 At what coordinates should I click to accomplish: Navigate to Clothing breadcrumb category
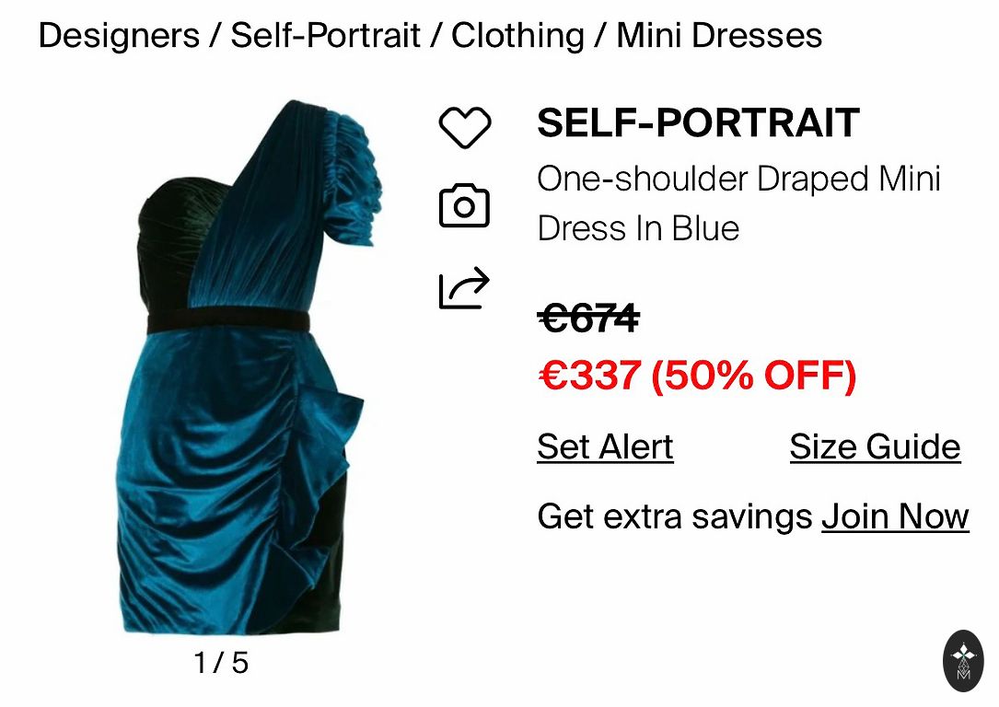coord(518,35)
